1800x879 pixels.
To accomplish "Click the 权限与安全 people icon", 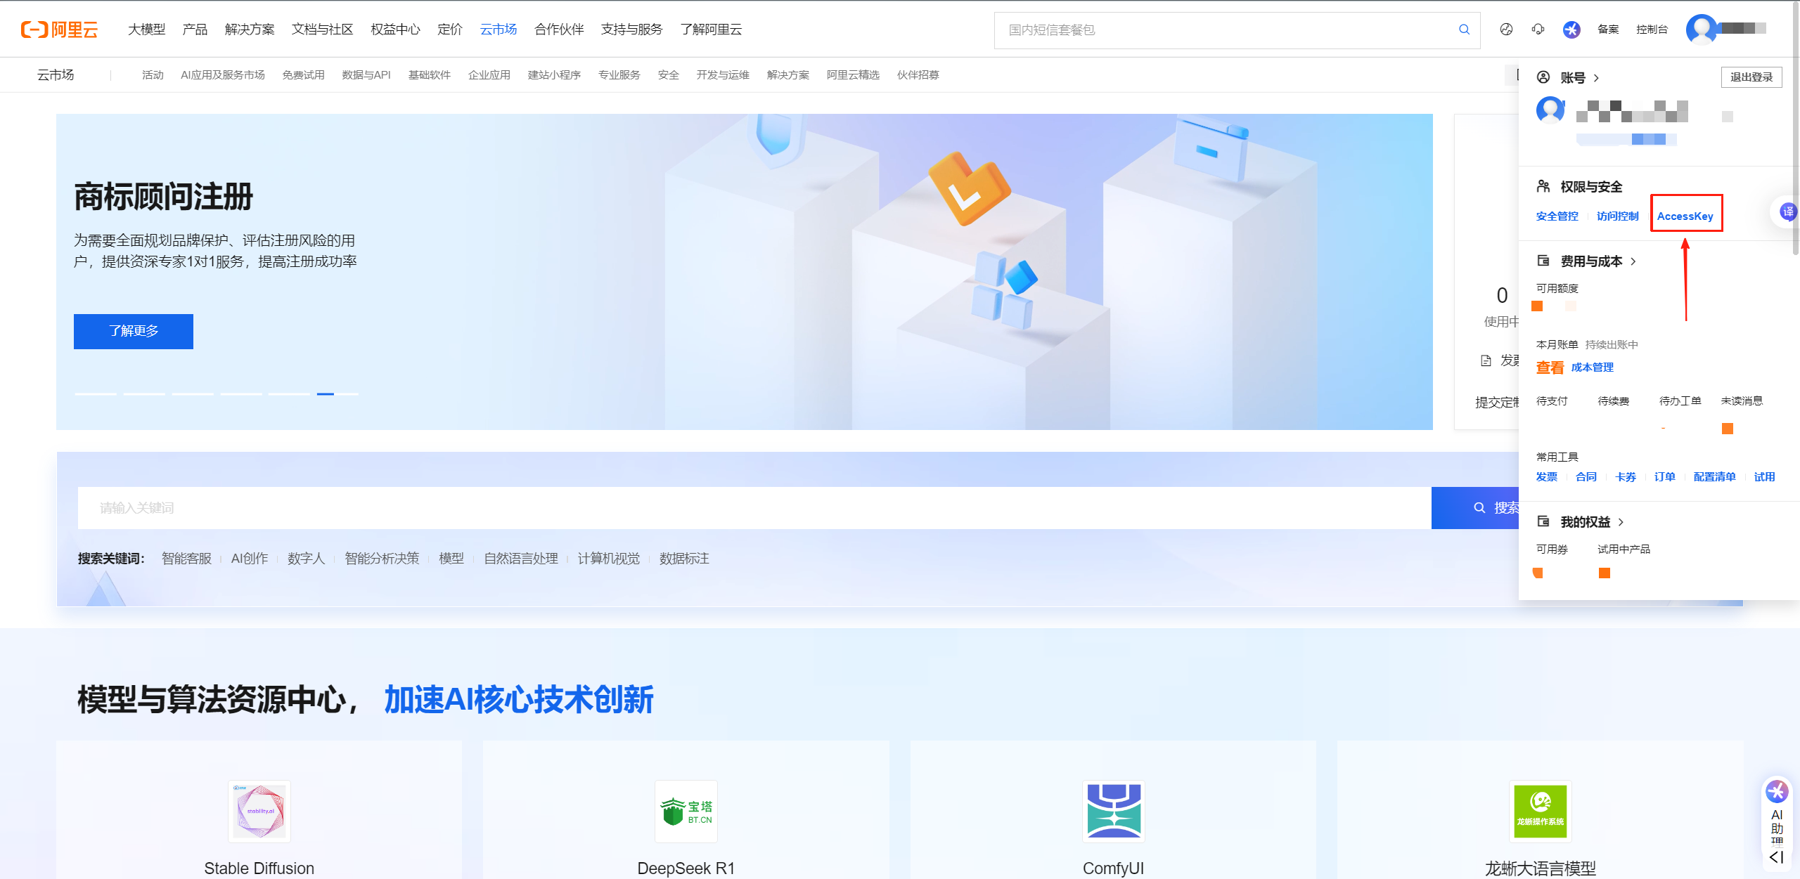I will [1543, 186].
